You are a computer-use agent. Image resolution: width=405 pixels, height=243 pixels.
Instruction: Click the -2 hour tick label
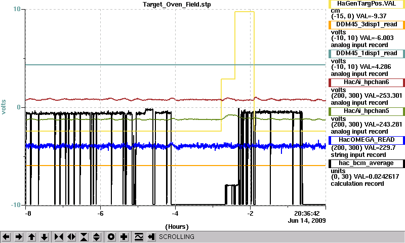[250, 214]
